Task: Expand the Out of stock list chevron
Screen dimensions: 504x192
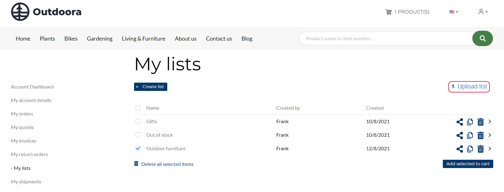Action: (x=490, y=135)
